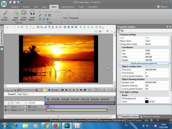
Task: Open the redo dropdown arrow in toolbar
Action: pos(33,28)
